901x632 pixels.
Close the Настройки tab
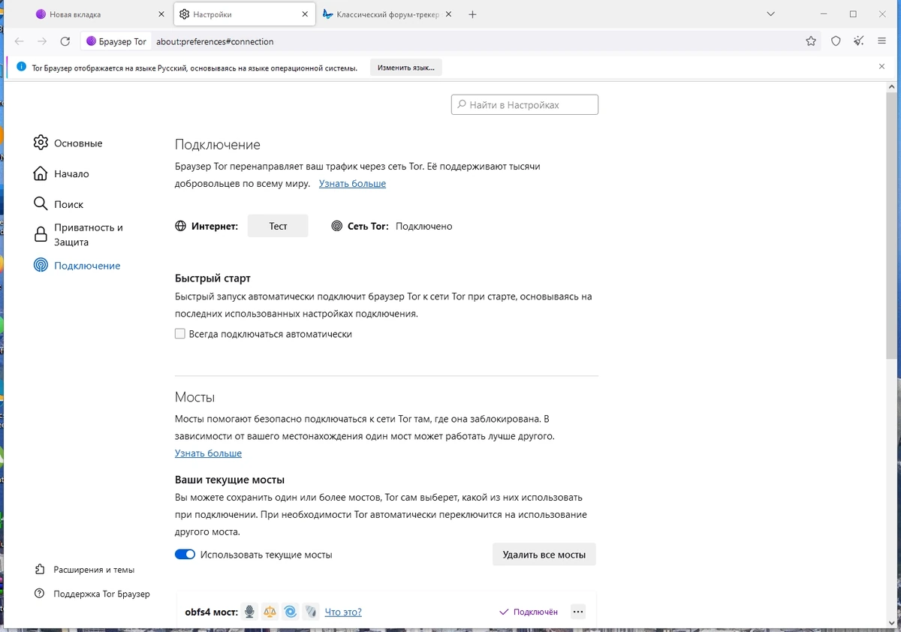(x=305, y=14)
